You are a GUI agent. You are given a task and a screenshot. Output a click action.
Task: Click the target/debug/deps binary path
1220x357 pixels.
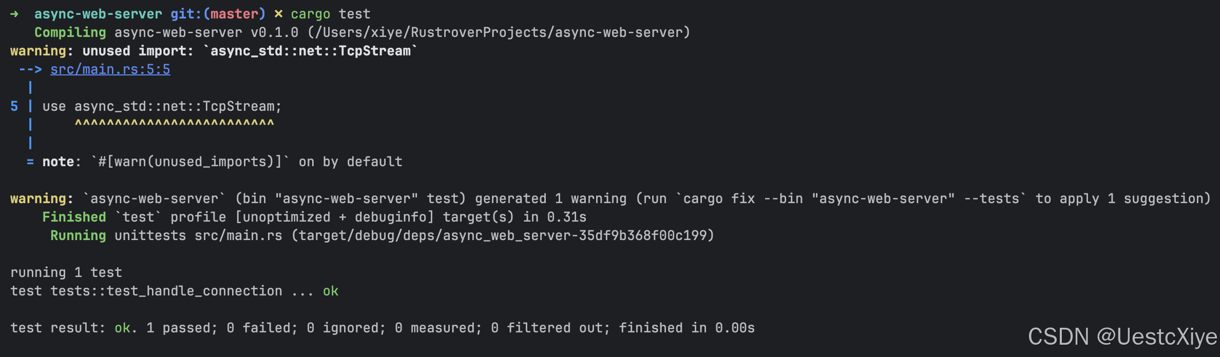coord(506,235)
